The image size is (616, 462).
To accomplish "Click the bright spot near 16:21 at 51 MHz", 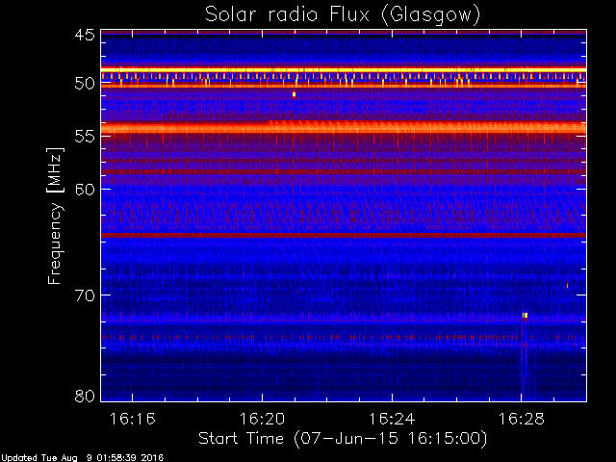I will click(x=294, y=94).
